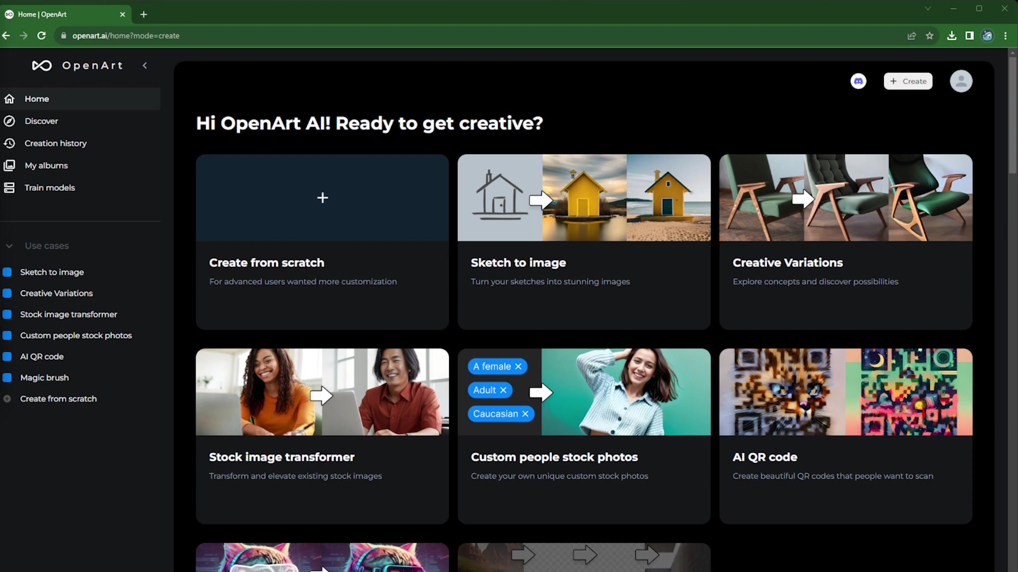1018x572 pixels.
Task: Click 'Turn your sketches into stunning images' text
Action: [550, 282]
